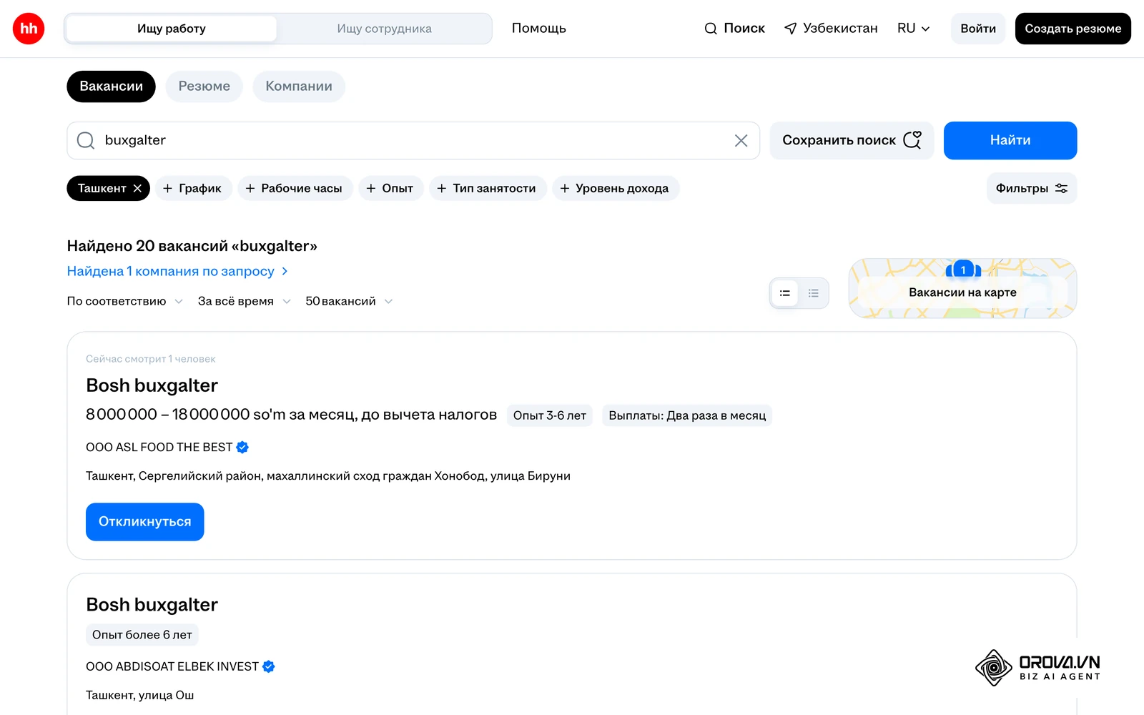The image size is (1144, 715).
Task: Add an Опыт filter
Action: (390, 188)
